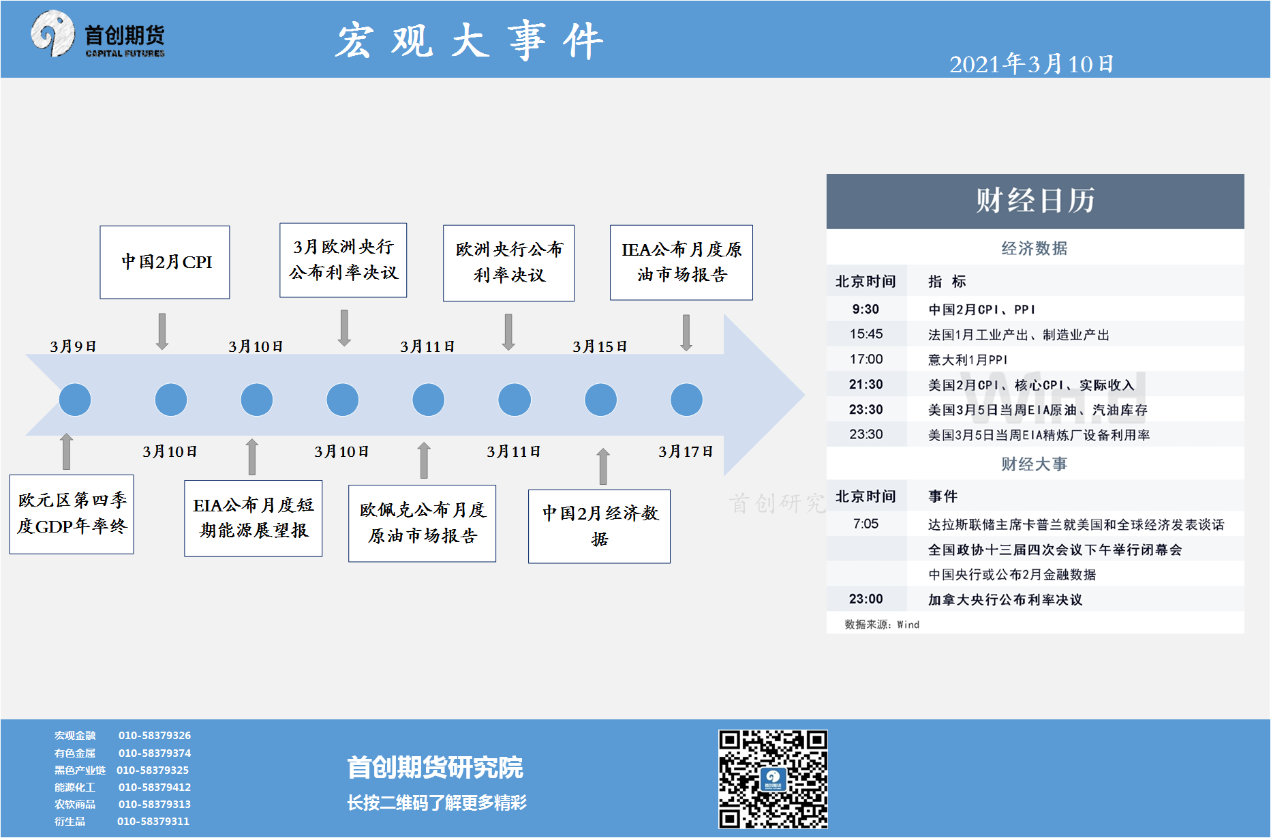
Task: Click the first timeline dot for 3月9日
Action: point(75,400)
